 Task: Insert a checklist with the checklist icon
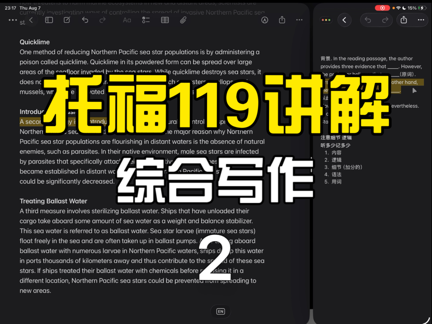pos(146,20)
